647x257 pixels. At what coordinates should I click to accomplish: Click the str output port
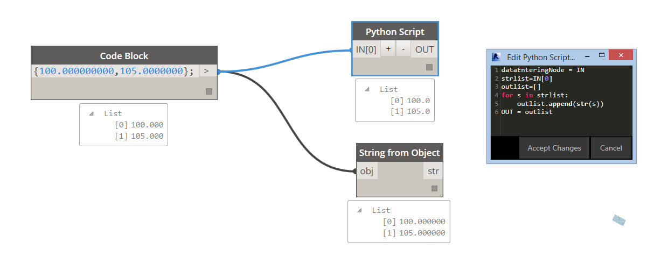[433, 171]
